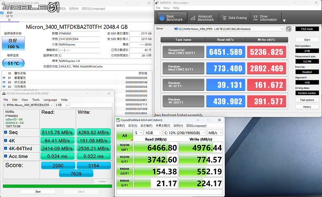Open the MB/s unit dropdown
The image size is (322, 197).
(215, 133)
